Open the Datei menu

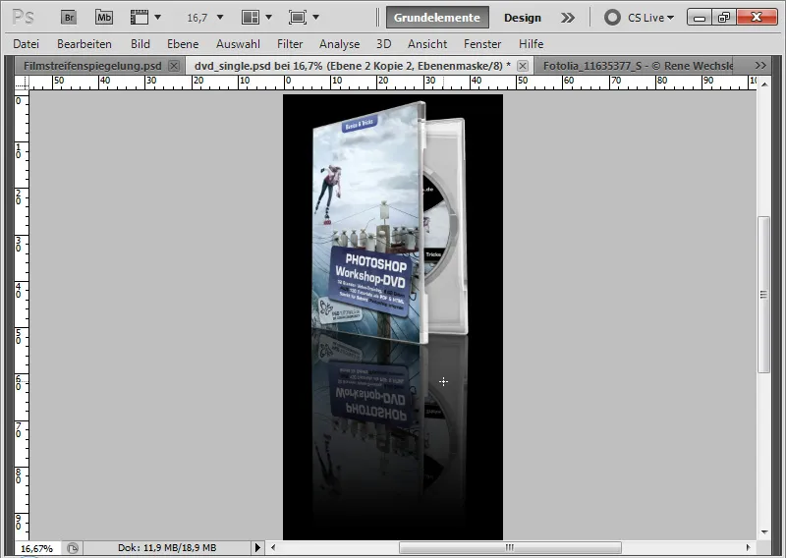[27, 44]
